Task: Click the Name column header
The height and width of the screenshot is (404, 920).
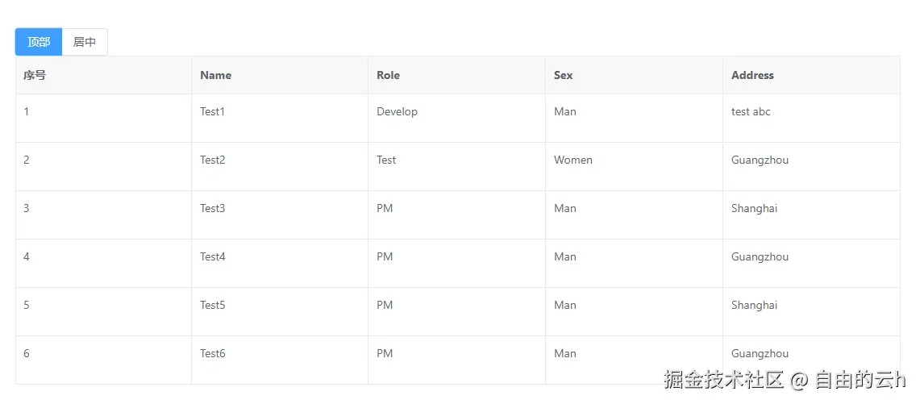Action: click(x=215, y=75)
